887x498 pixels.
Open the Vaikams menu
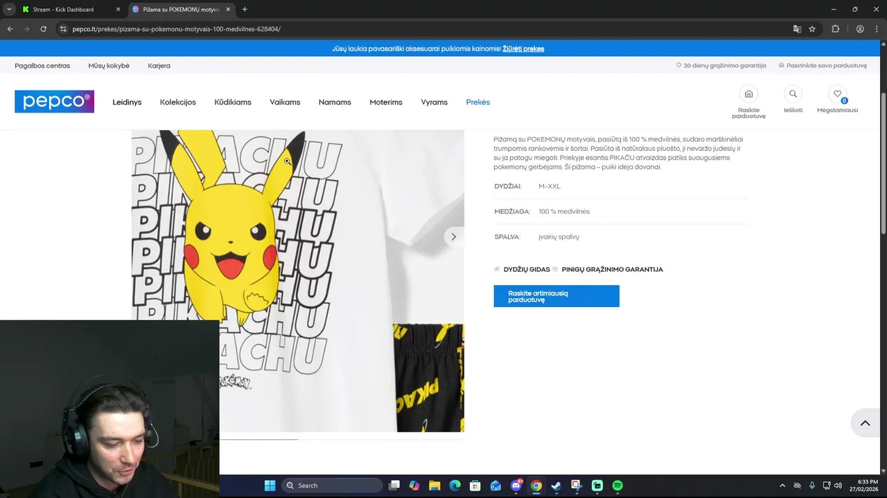[x=285, y=102]
